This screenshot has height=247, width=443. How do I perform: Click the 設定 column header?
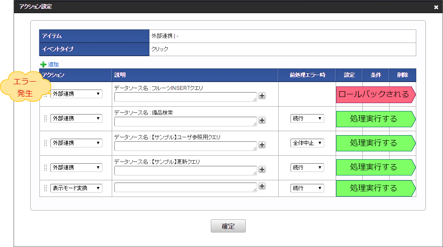(349, 75)
